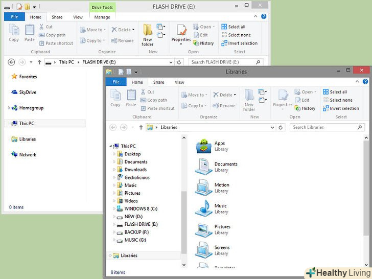Select FLASH DRIVE (E:) in the navigation tree

(x=141, y=224)
